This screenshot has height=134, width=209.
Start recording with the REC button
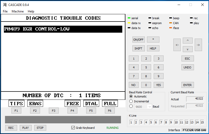coord(11,128)
